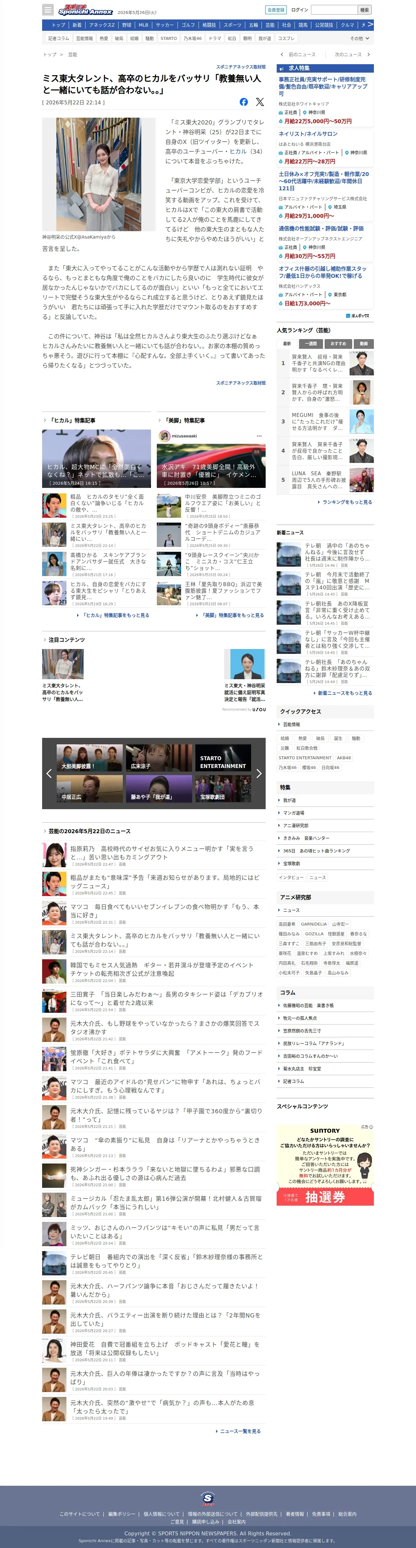The image size is (416, 1548).
Task: Share article via Facebook icon
Action: point(244,102)
